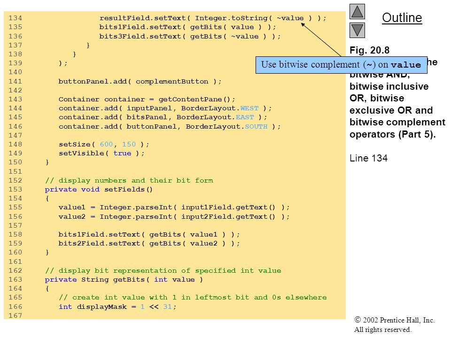
Task: Click 'bitwise complement' caption text
Action: 397,122
